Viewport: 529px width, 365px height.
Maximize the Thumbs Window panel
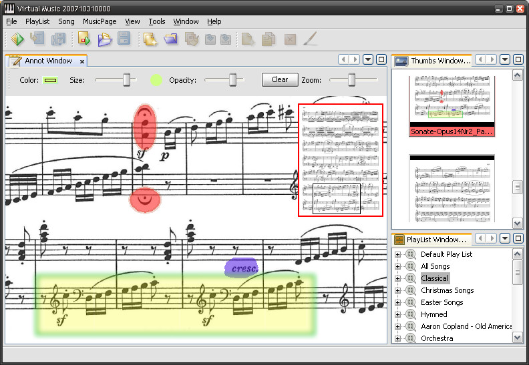pyautogui.click(x=517, y=60)
